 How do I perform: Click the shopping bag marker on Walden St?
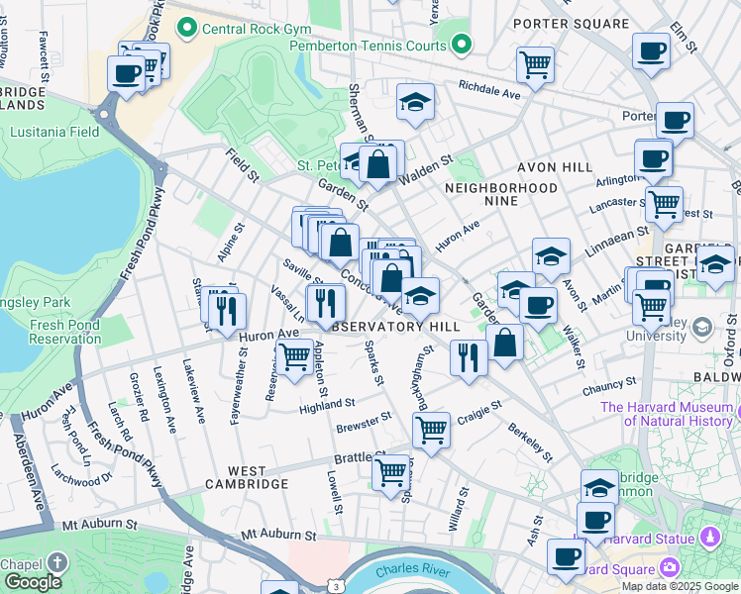click(x=378, y=163)
